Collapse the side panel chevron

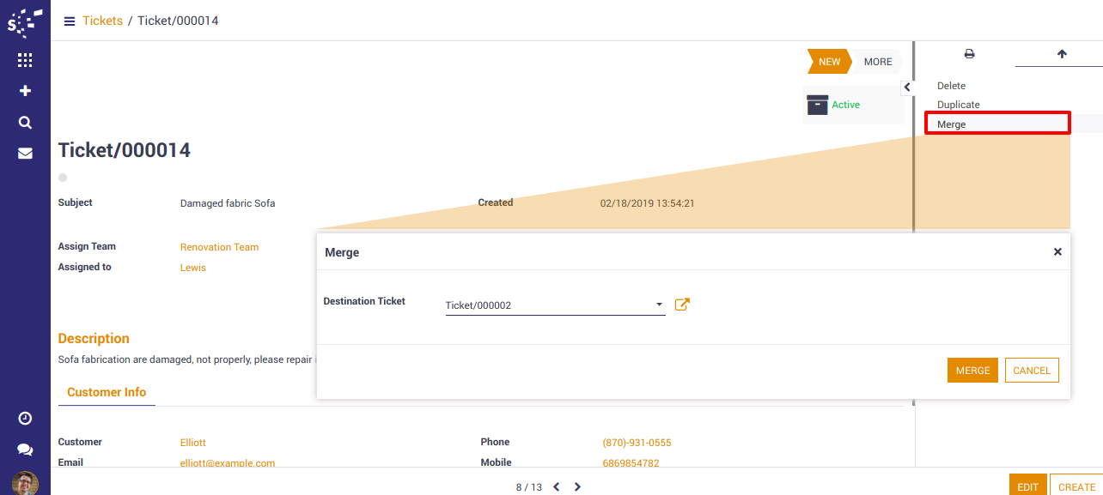(x=907, y=88)
